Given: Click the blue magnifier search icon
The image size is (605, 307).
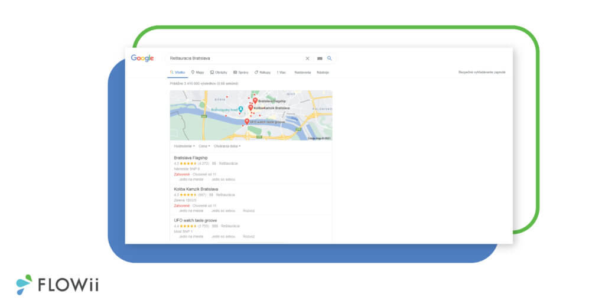Looking at the screenshot, I should (x=330, y=58).
